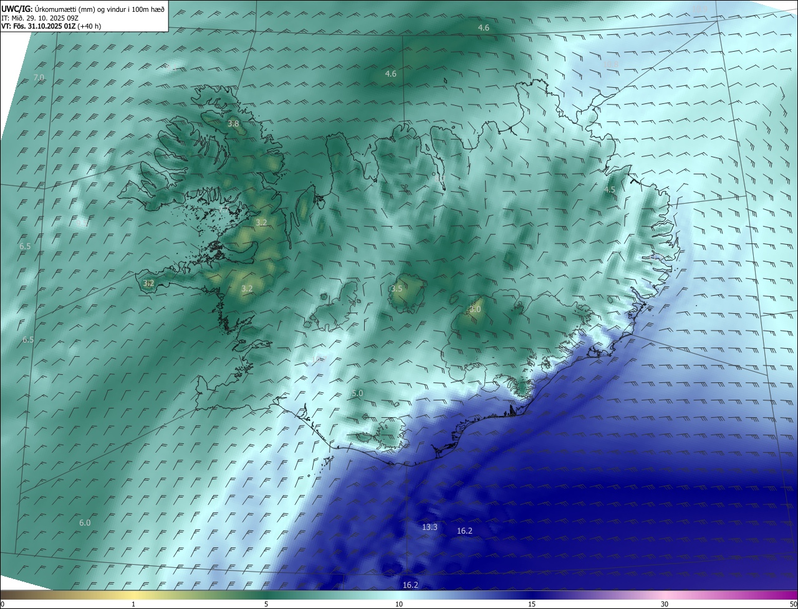Click the '50' tick on the color scale

793,604
